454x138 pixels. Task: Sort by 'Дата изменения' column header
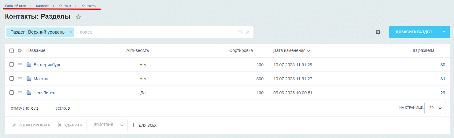[x=289, y=51]
